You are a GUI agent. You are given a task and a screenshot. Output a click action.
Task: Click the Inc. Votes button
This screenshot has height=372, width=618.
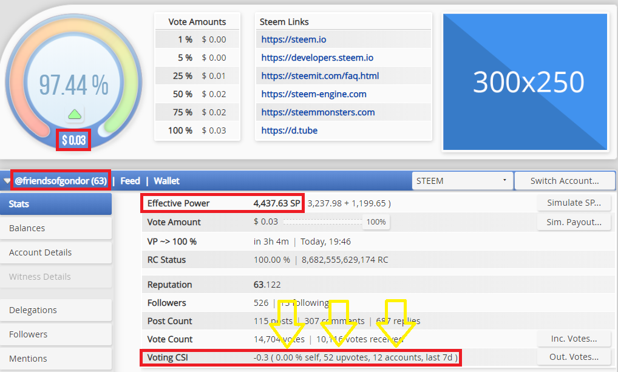(x=574, y=339)
